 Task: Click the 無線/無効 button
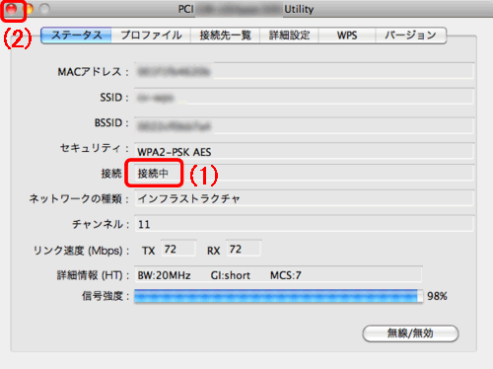(410, 333)
